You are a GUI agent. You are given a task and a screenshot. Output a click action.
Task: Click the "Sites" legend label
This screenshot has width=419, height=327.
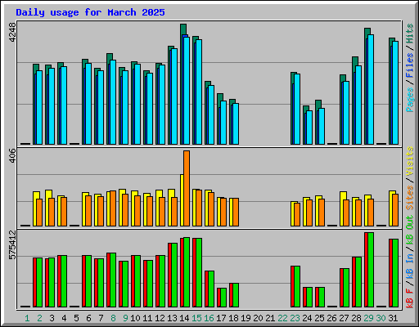[410, 197]
